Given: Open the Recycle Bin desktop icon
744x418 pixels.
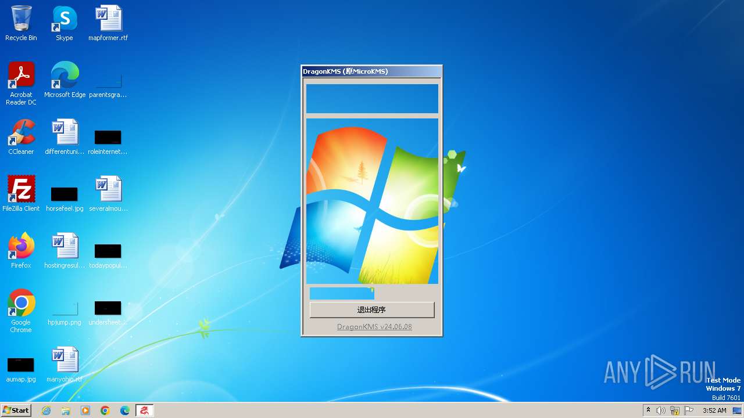Looking at the screenshot, I should pos(21,23).
